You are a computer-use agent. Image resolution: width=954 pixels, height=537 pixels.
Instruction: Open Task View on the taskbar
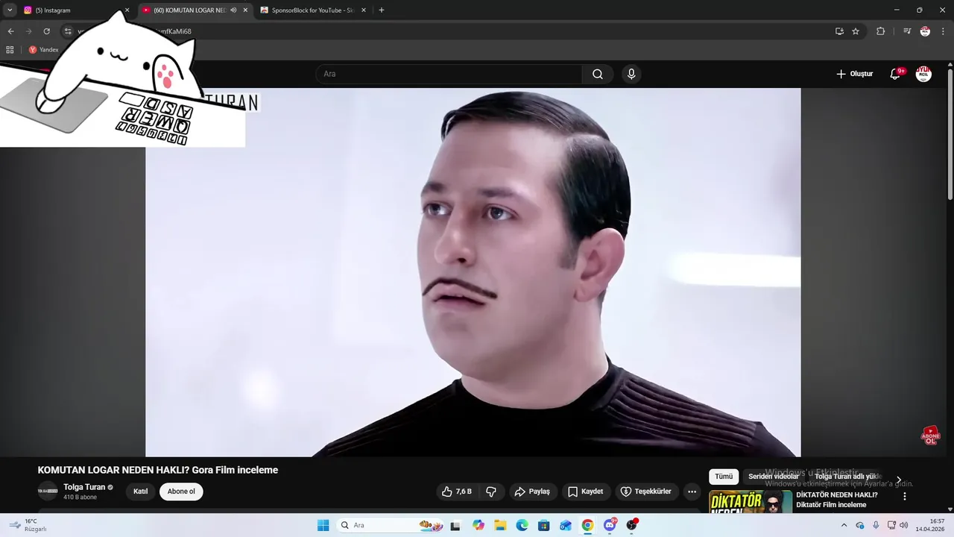pyautogui.click(x=455, y=525)
